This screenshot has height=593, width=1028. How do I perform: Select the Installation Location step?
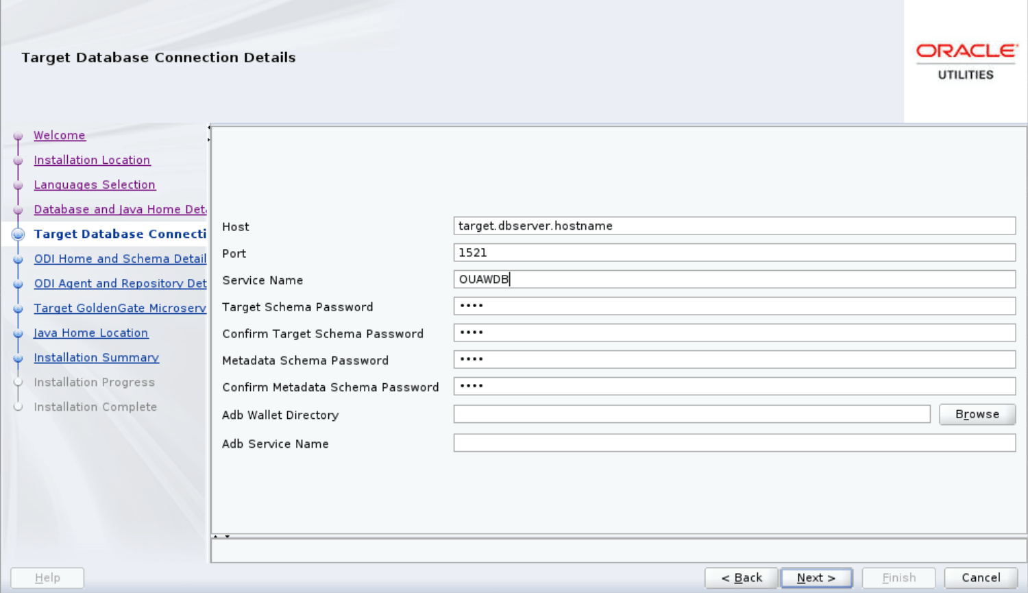(x=92, y=160)
